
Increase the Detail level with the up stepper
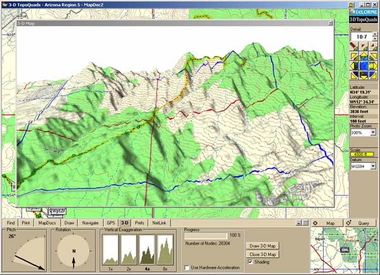coord(375,34)
